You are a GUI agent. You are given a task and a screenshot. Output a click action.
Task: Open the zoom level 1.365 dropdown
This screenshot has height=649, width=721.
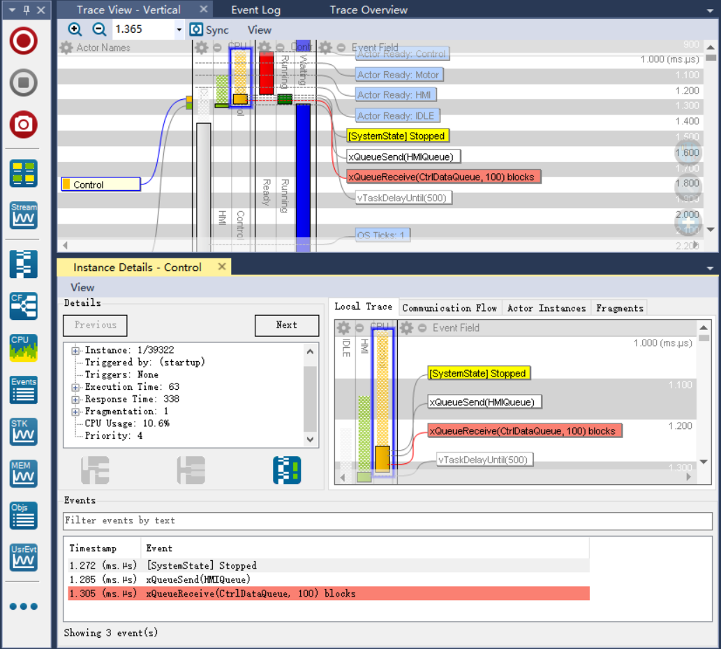179,30
